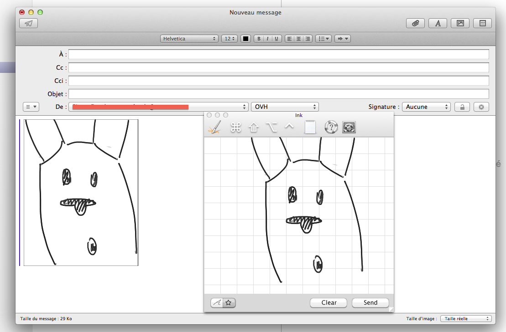Image resolution: width=506 pixels, height=332 pixels.
Task: Attach a file with the paperclip icon
Action: (x=415, y=24)
